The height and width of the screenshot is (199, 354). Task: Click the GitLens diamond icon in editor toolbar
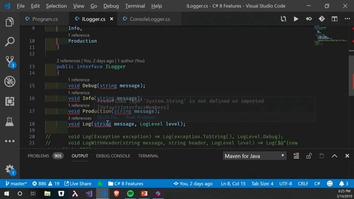pos(322,19)
